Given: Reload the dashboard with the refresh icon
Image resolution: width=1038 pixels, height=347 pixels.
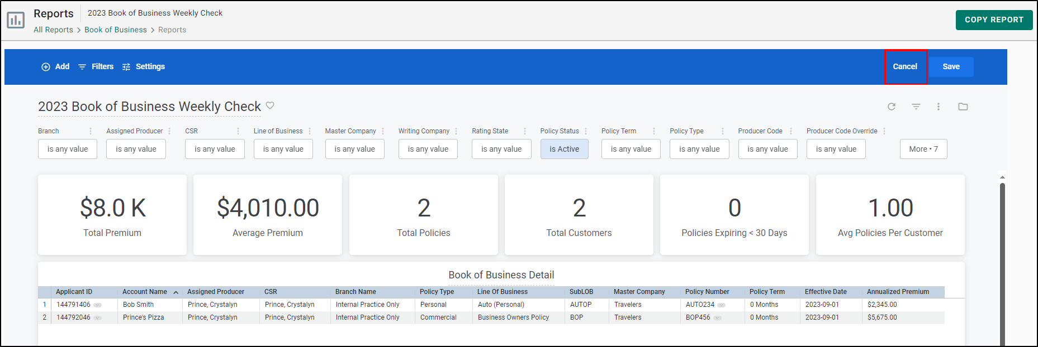Looking at the screenshot, I should (x=892, y=107).
